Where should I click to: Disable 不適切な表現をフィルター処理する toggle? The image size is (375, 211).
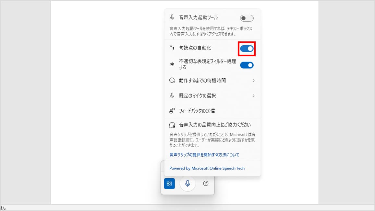point(247,65)
